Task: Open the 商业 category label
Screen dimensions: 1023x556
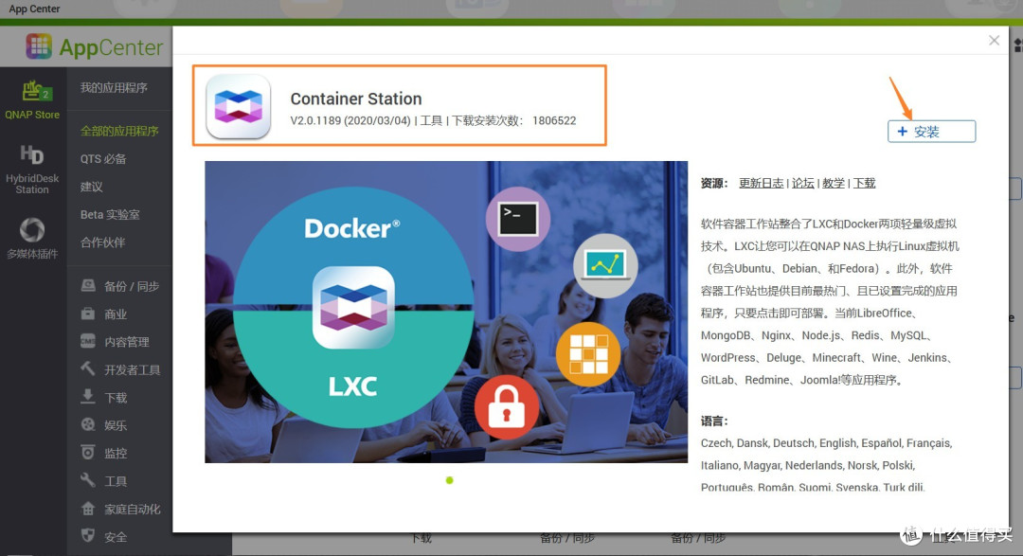Action: coord(116,314)
